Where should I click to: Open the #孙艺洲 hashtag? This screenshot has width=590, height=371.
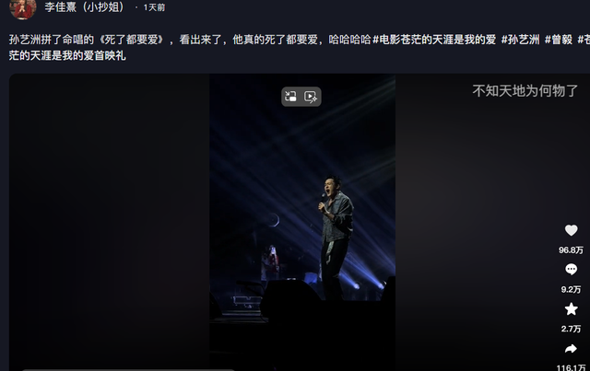520,40
